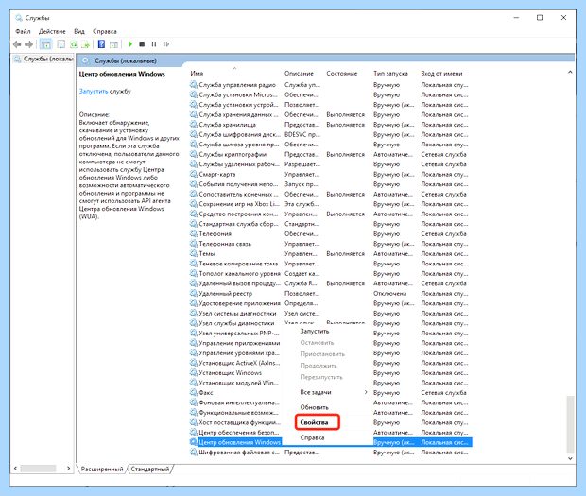Open the Справка menu in the menu bar
This screenshot has height=496, width=586.
coord(105,31)
